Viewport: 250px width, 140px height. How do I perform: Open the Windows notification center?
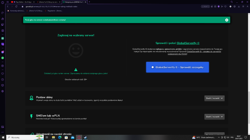(x=246, y=137)
